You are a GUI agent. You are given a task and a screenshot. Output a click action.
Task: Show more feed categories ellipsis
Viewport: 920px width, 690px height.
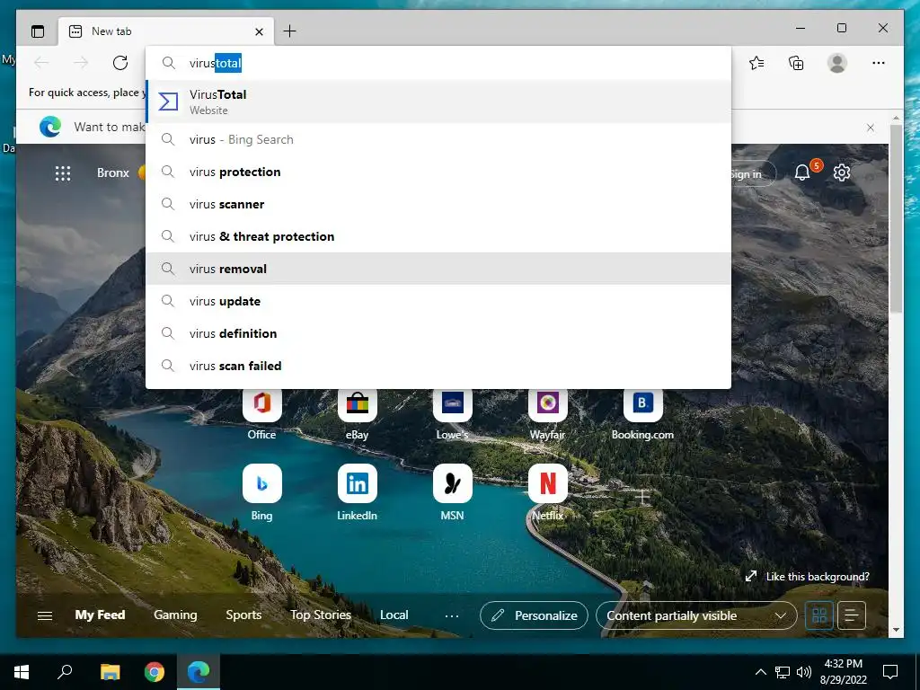click(x=452, y=616)
